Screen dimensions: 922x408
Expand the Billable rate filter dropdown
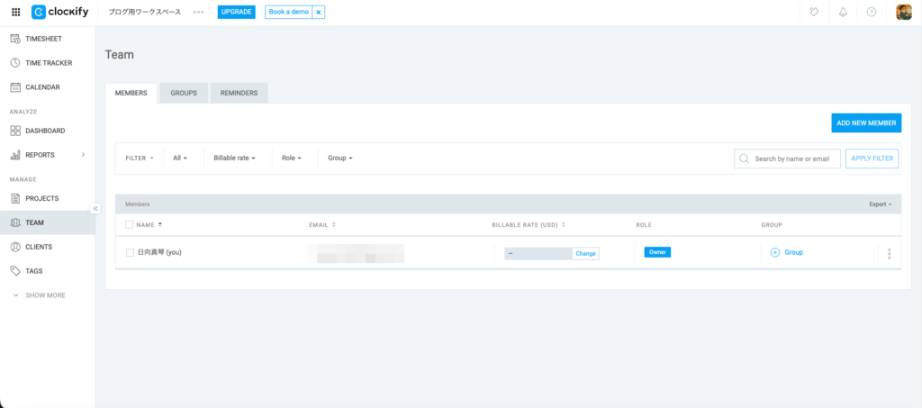[x=234, y=158]
